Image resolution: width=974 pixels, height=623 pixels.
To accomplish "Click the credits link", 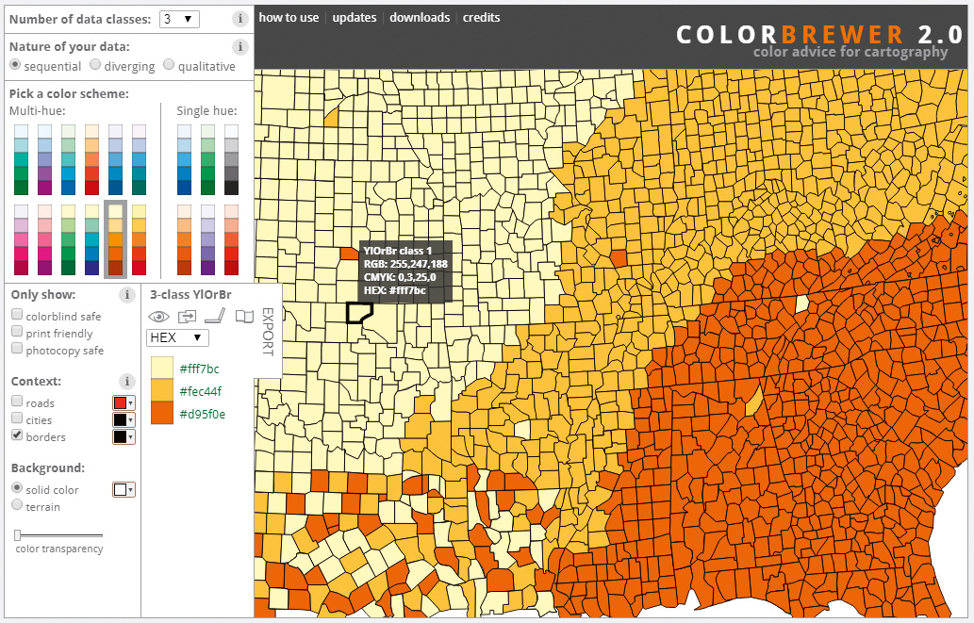I will click(482, 17).
